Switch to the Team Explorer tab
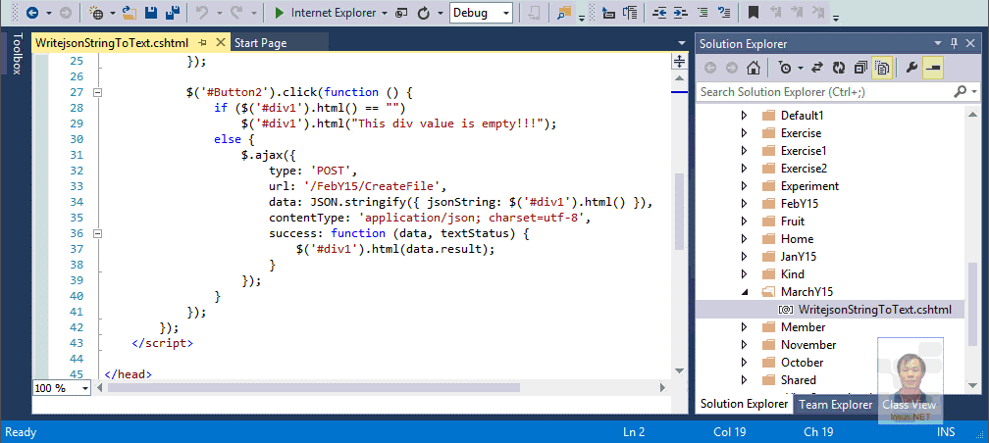 836,405
